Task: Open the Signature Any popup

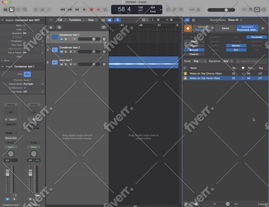Action: coord(228,61)
